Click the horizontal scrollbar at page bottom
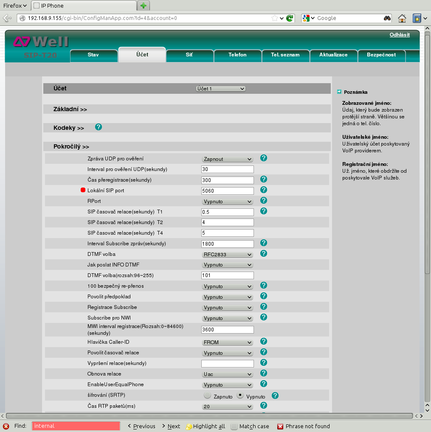This screenshot has height=432, width=431. coord(208,416)
